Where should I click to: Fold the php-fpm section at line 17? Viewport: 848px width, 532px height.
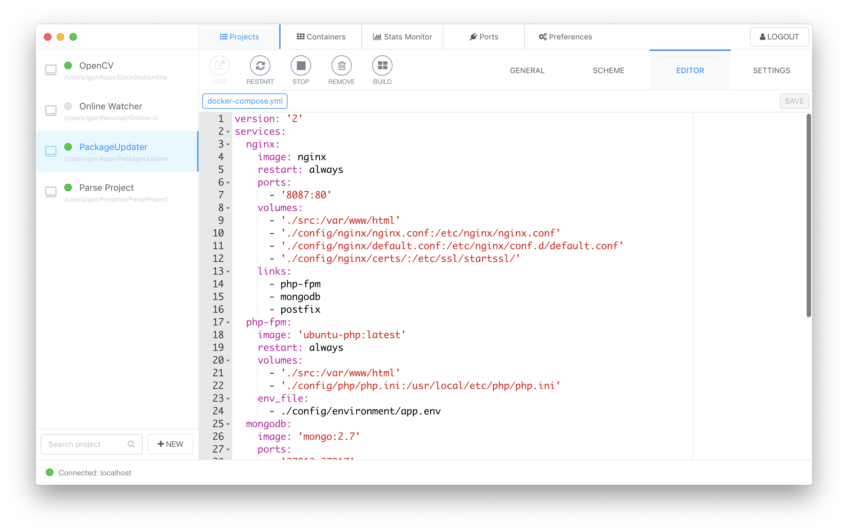[228, 323]
